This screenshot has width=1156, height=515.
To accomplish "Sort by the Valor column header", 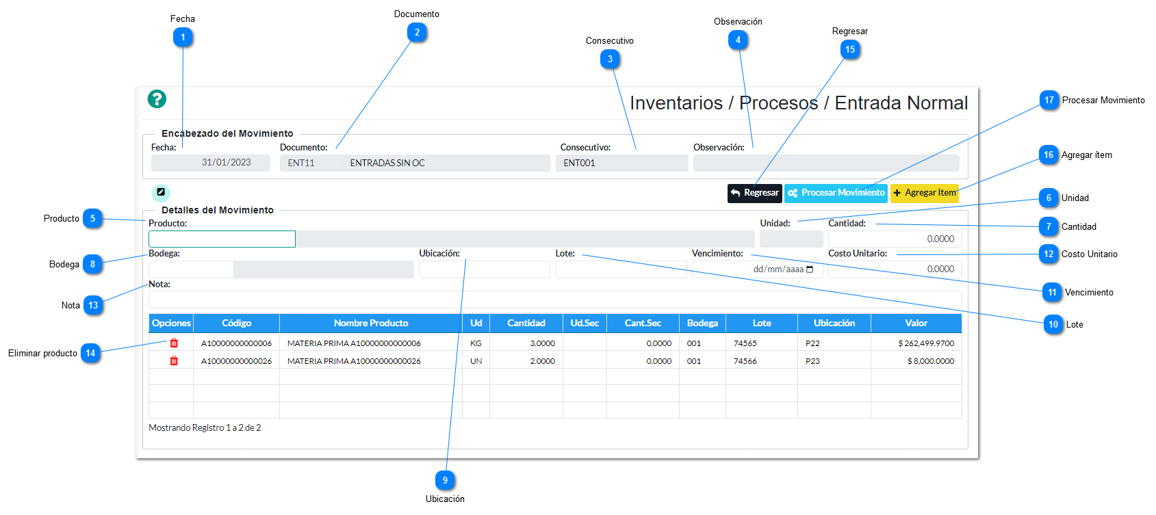I will coord(916,323).
